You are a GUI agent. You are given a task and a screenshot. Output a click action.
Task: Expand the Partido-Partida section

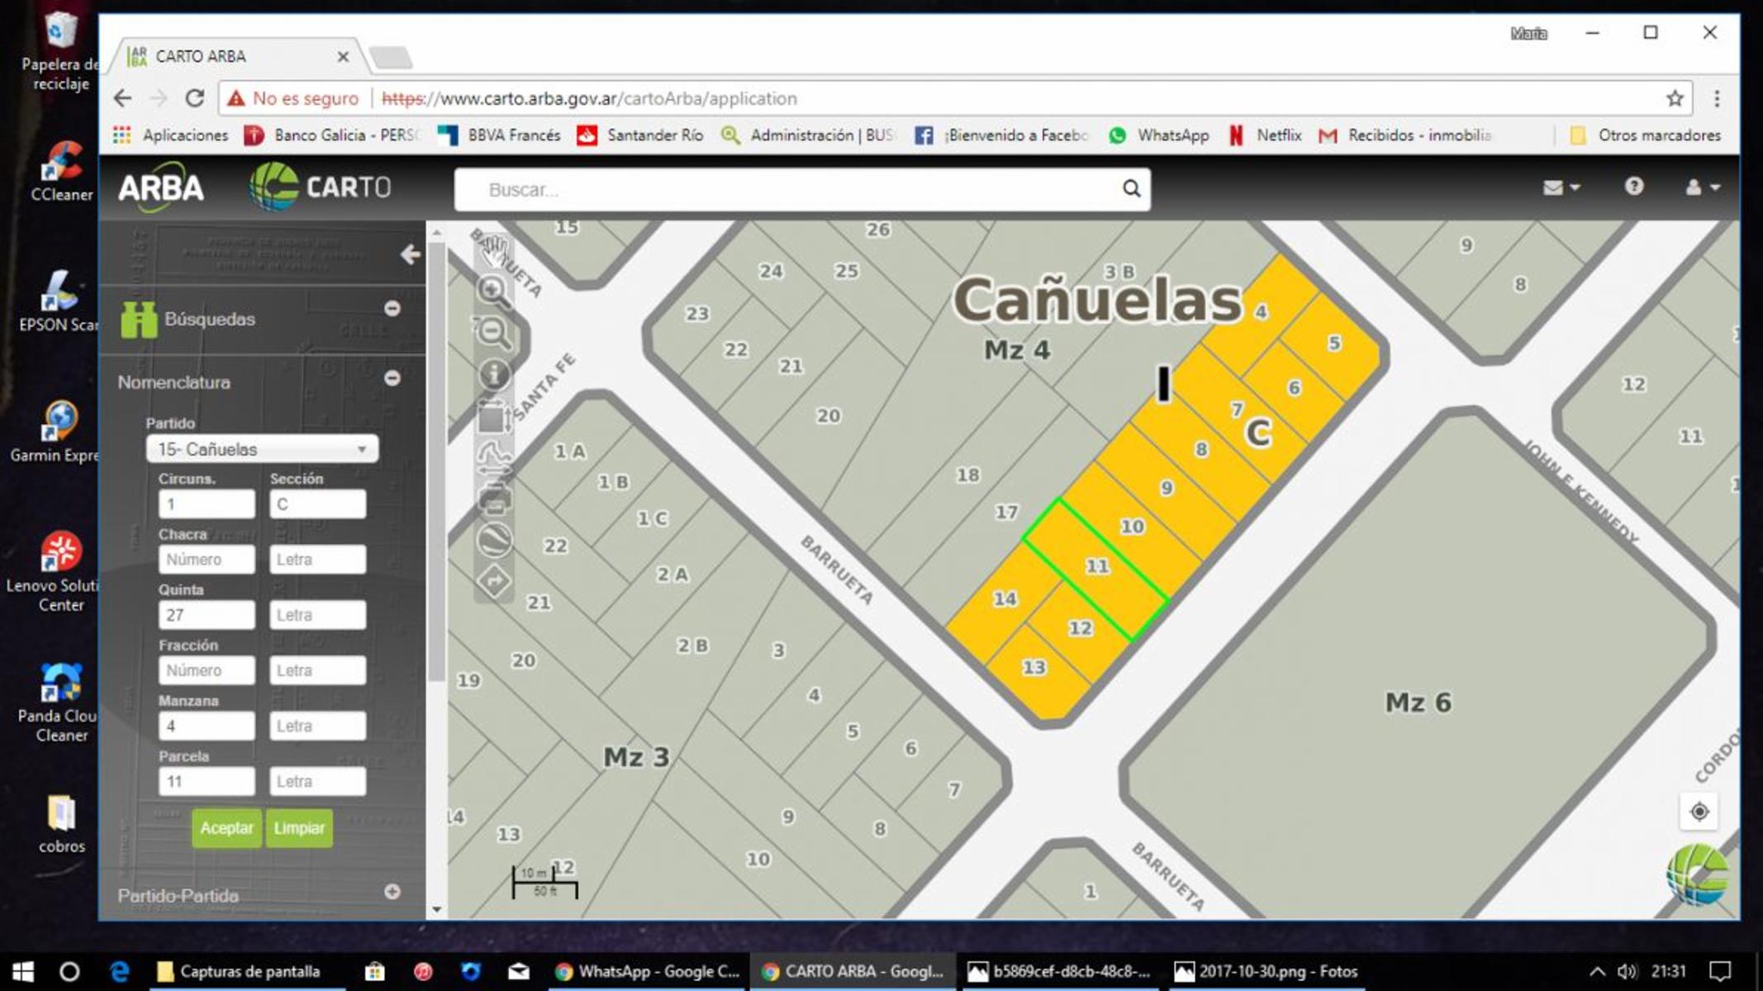pos(392,891)
